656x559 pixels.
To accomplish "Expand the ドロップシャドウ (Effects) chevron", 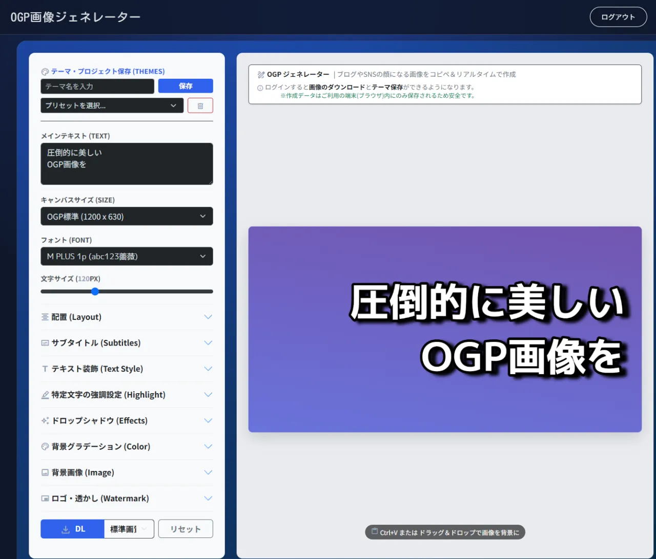I will (x=208, y=421).
